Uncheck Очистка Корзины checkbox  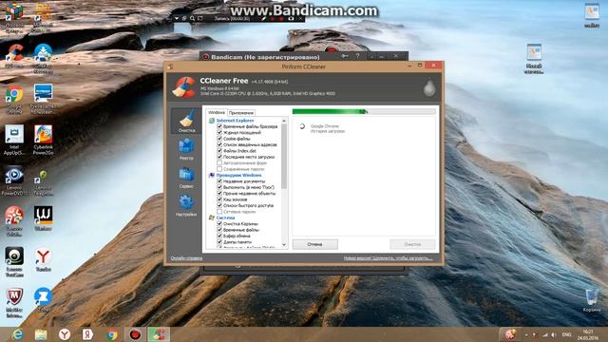[x=219, y=224]
